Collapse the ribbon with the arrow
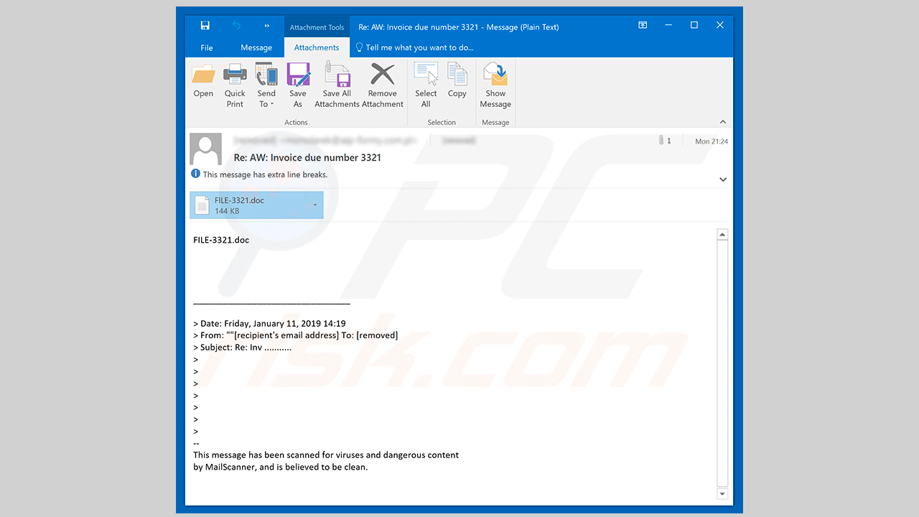This screenshot has height=517, width=919. click(x=722, y=122)
